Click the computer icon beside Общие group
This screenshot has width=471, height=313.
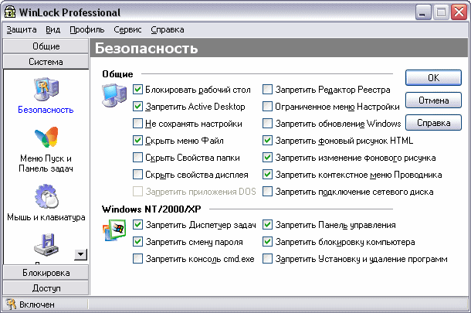[114, 96]
